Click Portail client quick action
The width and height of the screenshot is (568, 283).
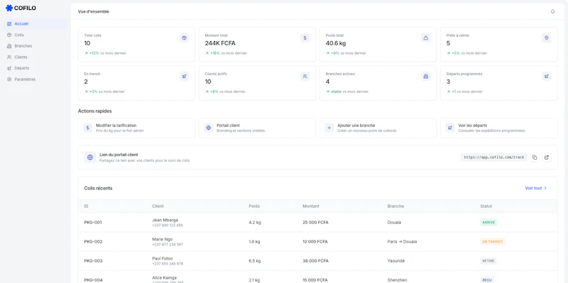[257, 128]
